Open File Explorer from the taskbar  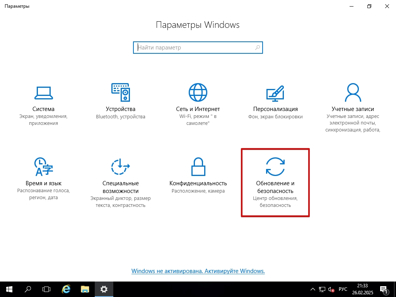pos(85,289)
